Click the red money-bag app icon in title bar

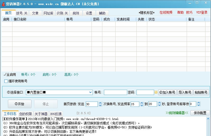click(x=3, y=4)
